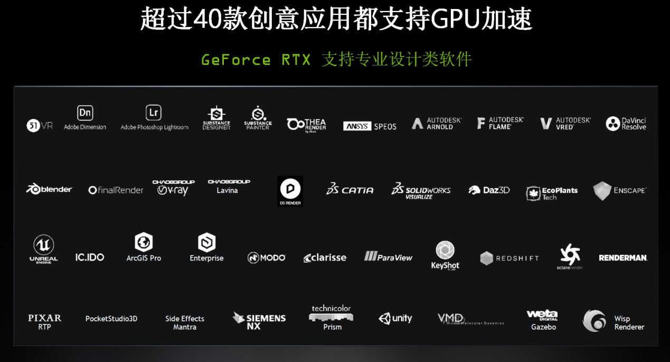The width and height of the screenshot is (670, 362).
Task: Click the DaVinci Resolve logo
Action: (x=626, y=124)
